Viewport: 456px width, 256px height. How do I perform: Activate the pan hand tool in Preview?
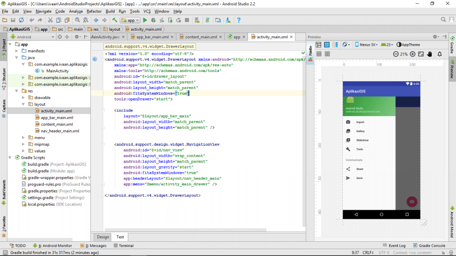[x=430, y=54]
